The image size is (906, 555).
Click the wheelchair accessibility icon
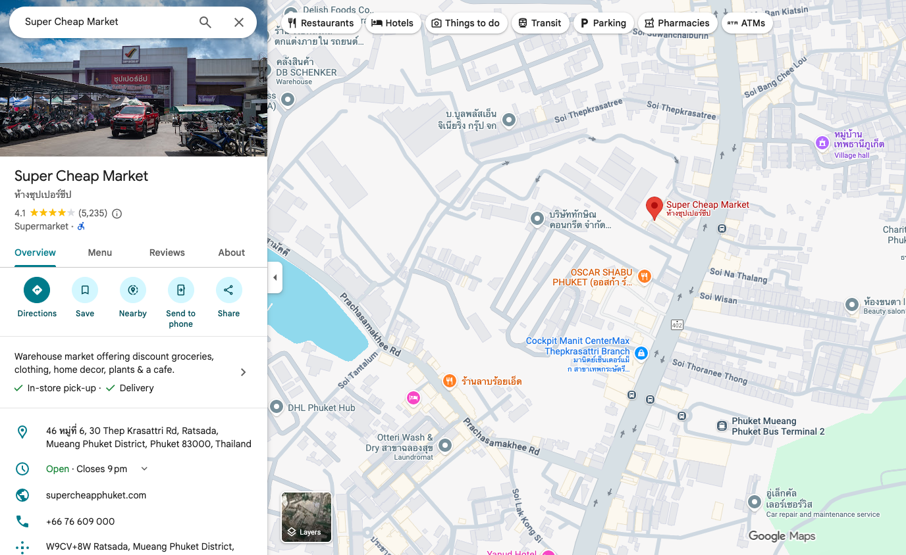click(x=81, y=226)
